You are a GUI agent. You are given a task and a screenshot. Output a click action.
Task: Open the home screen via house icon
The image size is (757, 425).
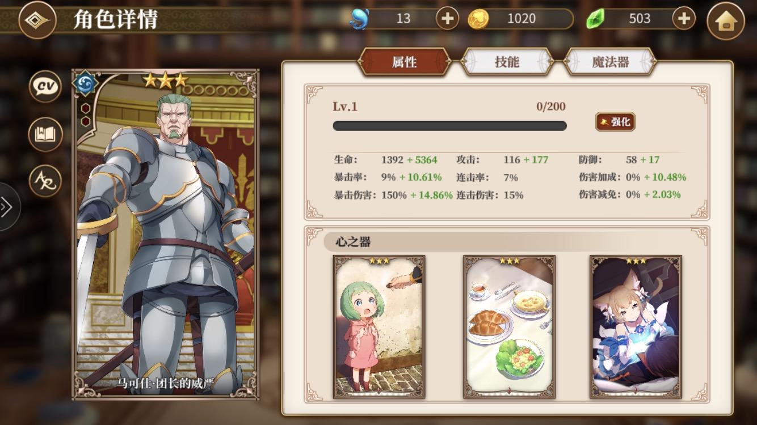[x=725, y=21]
